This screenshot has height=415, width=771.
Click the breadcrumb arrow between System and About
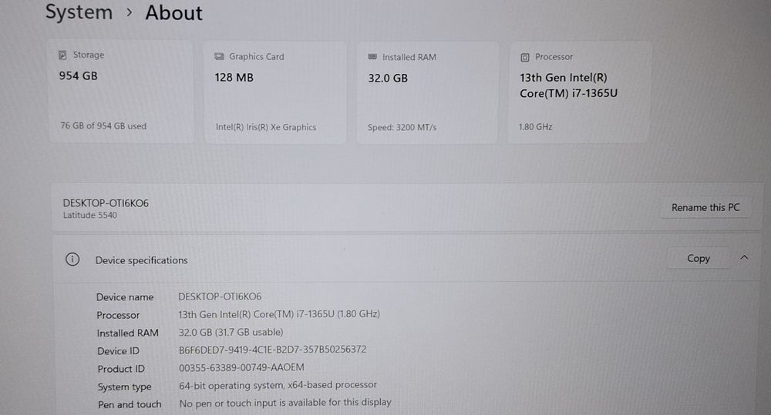click(129, 13)
